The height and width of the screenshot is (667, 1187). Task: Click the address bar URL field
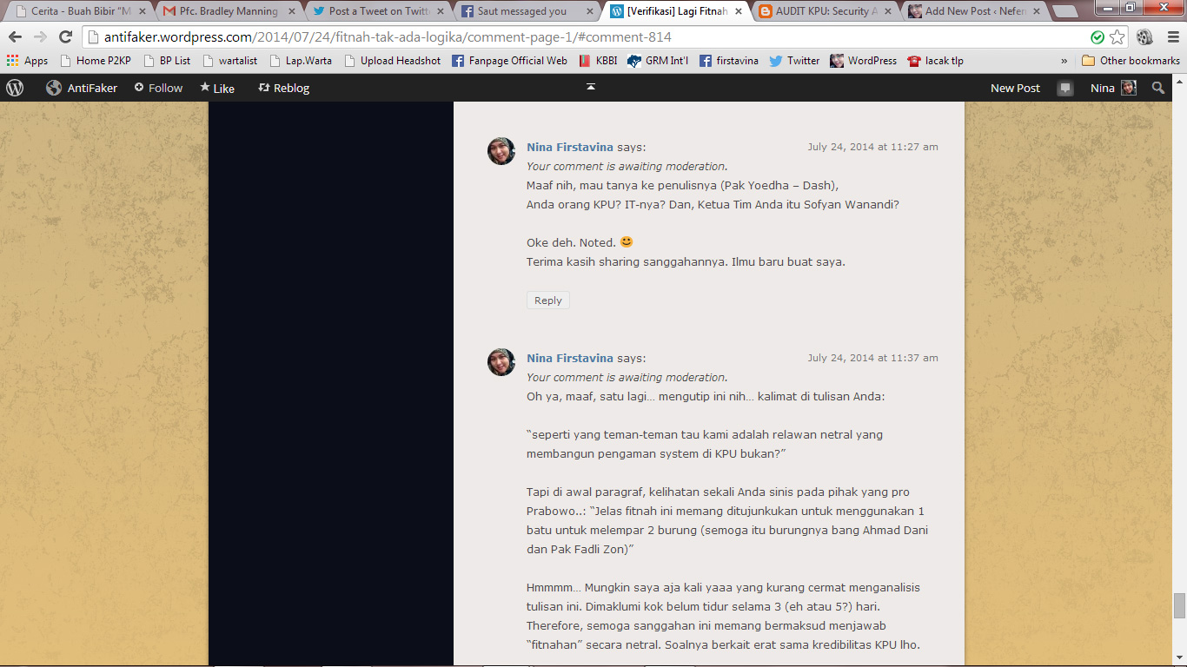tap(587, 37)
